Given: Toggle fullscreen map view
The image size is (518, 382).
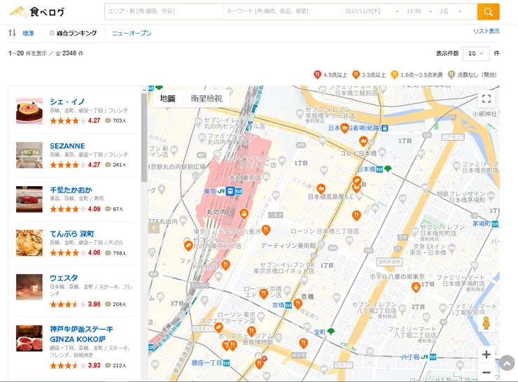Looking at the screenshot, I should tap(486, 99).
